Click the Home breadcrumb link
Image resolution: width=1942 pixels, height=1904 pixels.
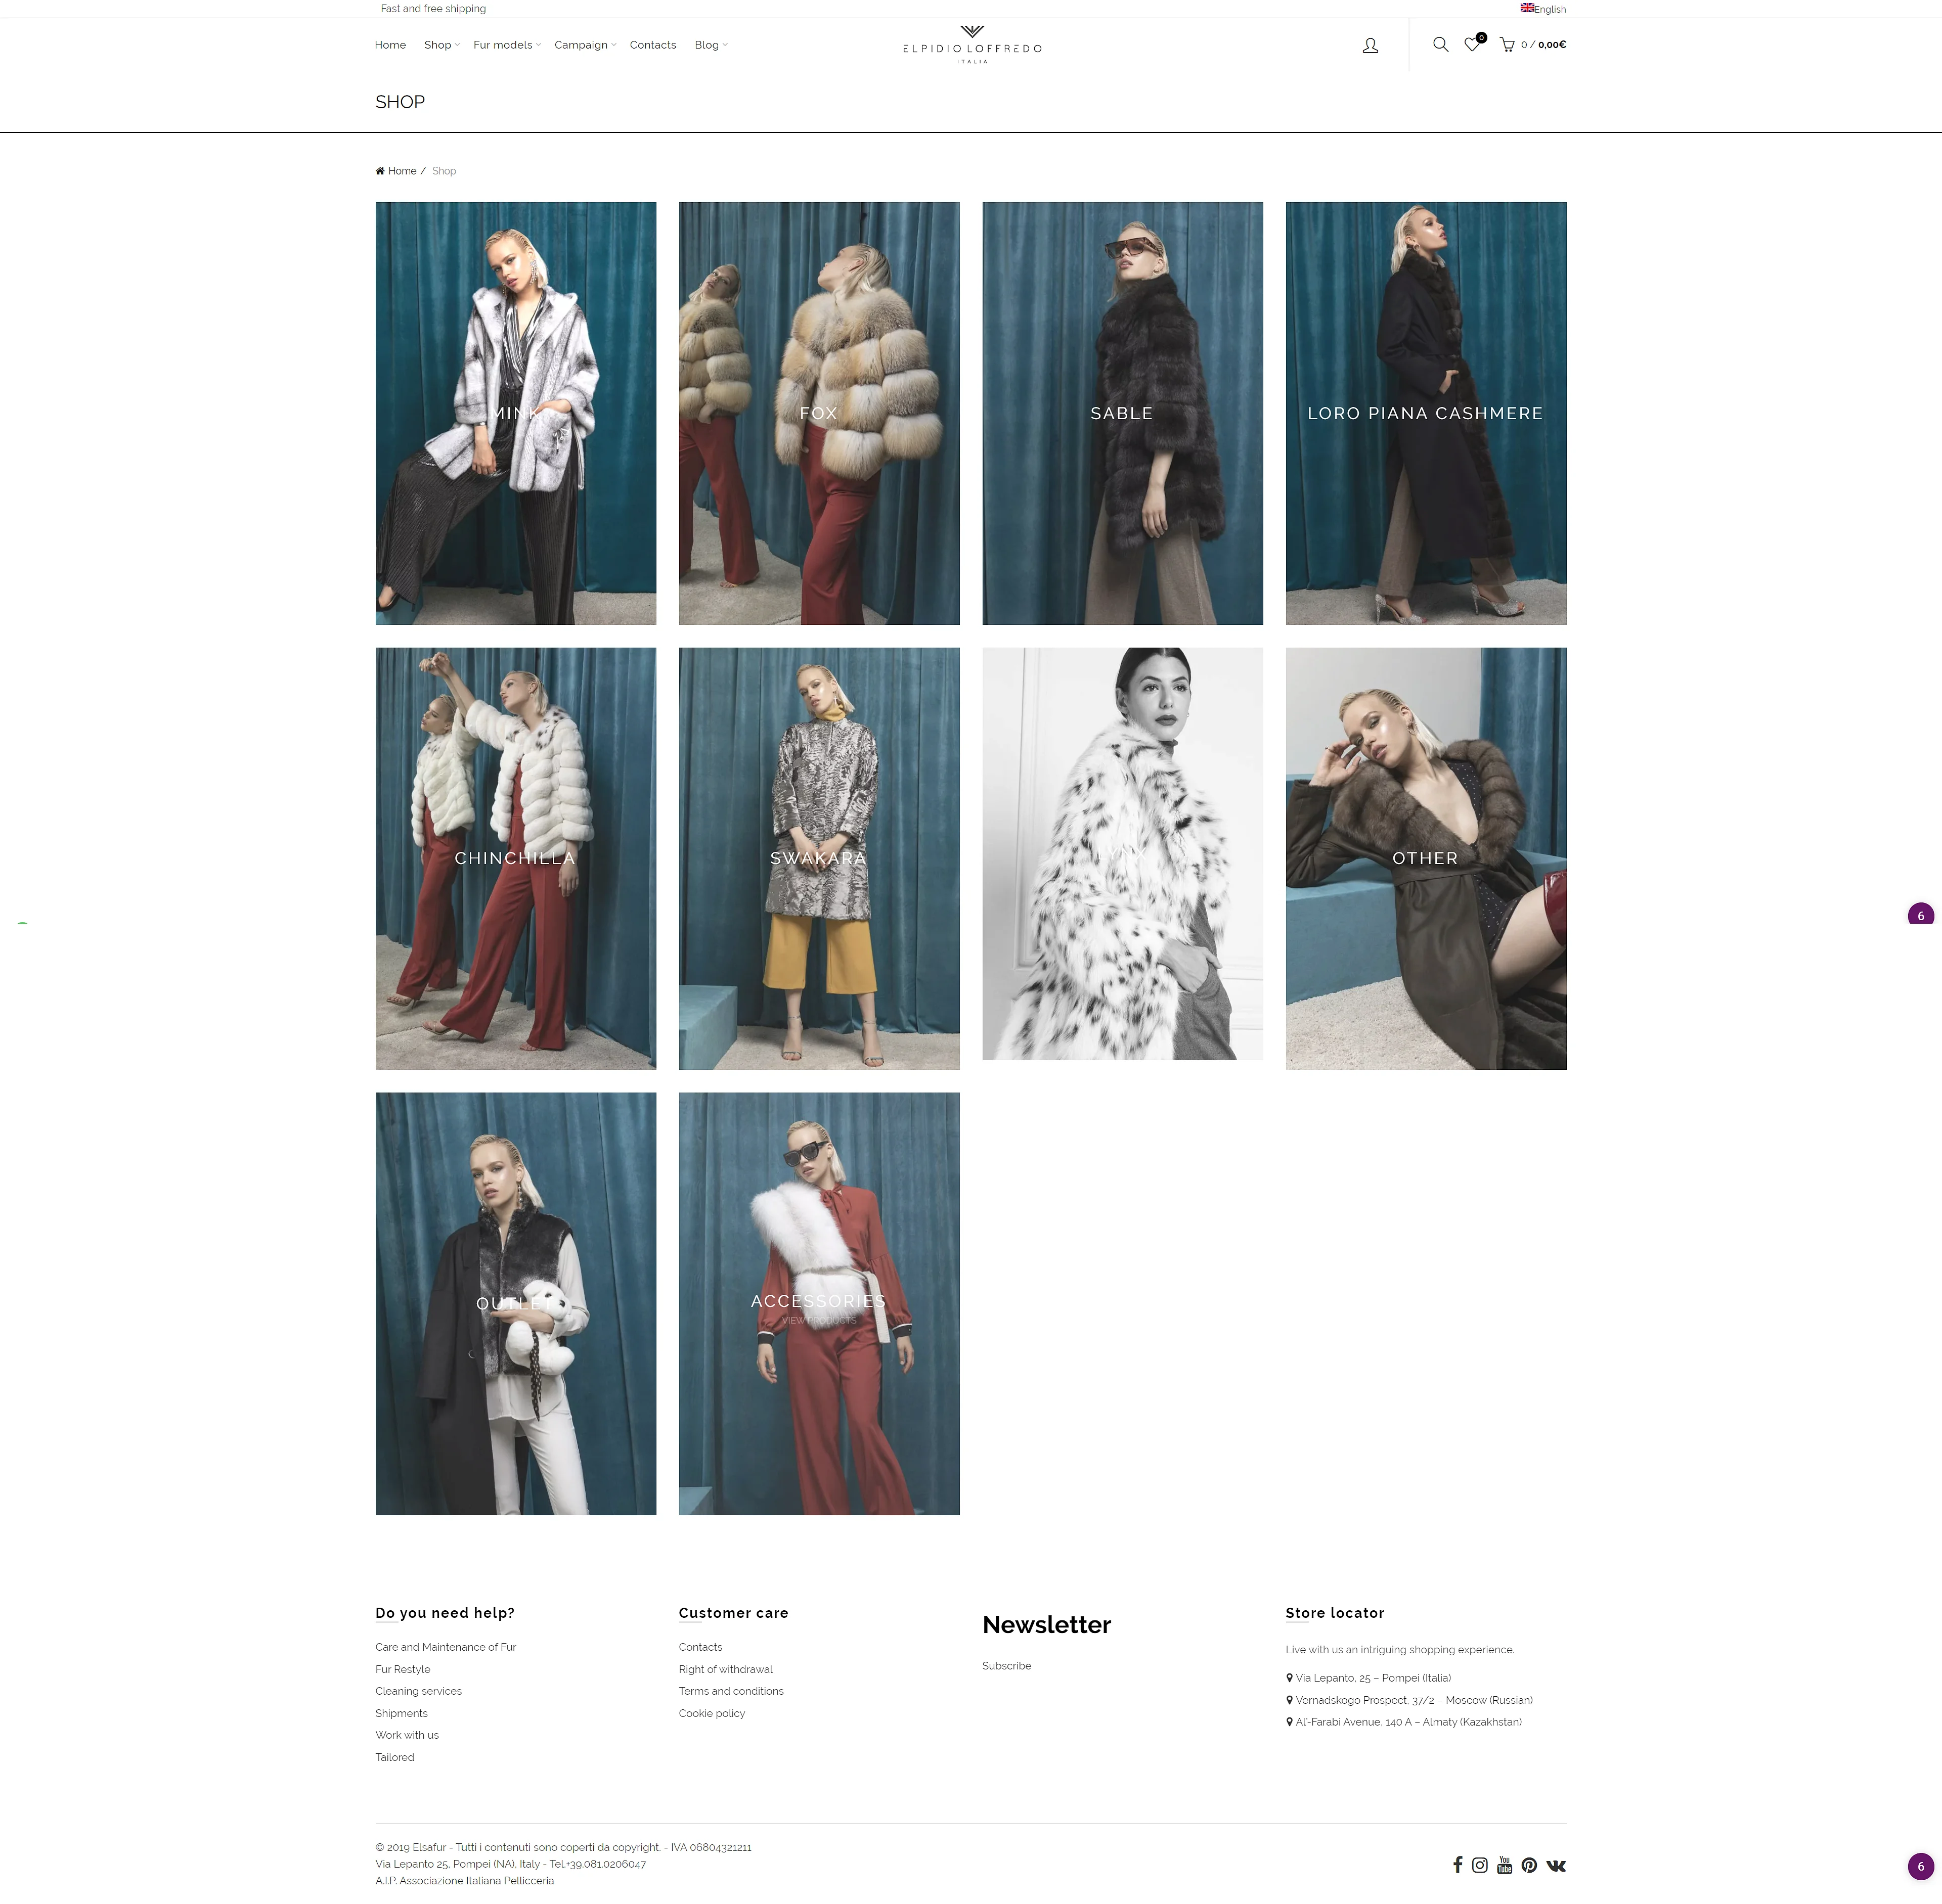(x=402, y=171)
